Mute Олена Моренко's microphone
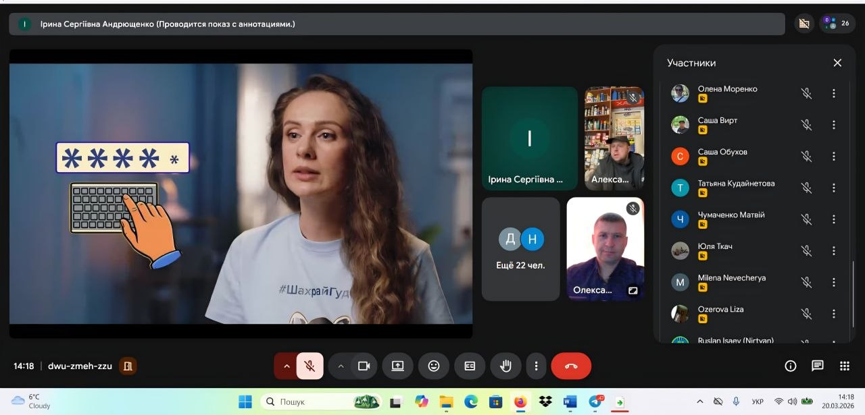Image resolution: width=865 pixels, height=415 pixels. 806,93
